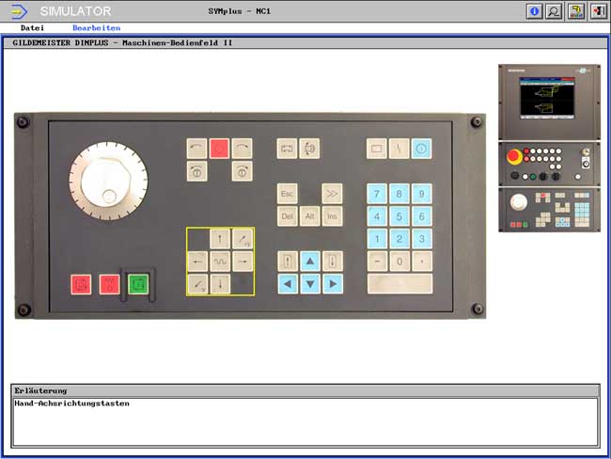611x459 pixels.
Task: Select the monitor screen panel thumbnail
Action: [549, 103]
